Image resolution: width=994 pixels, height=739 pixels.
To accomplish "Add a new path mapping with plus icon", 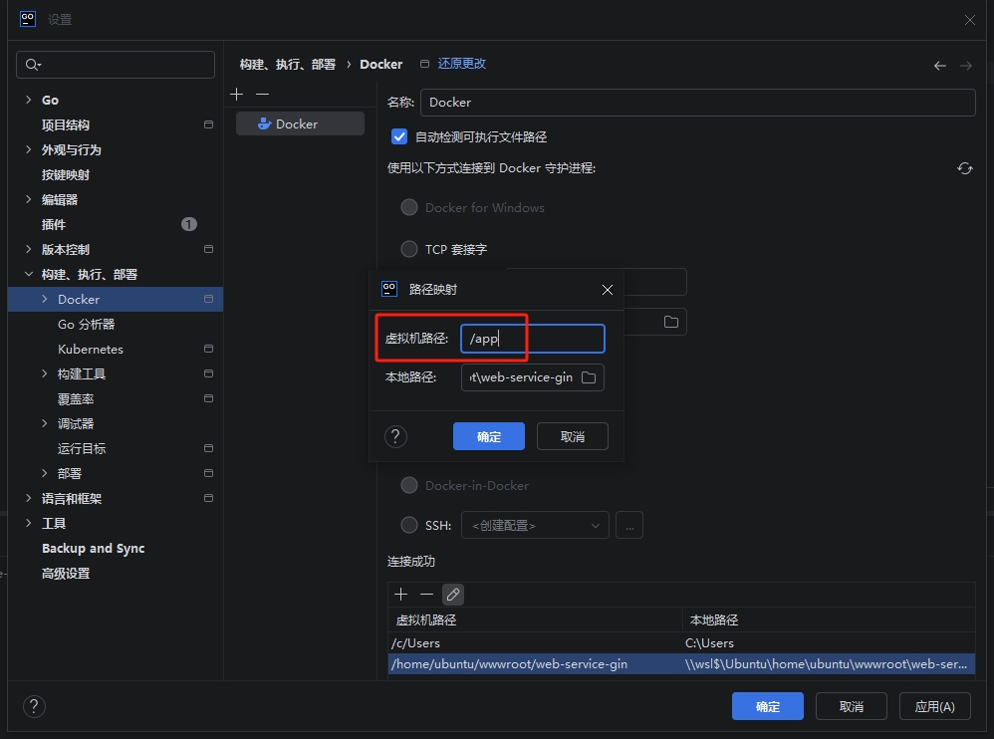I will tap(401, 595).
